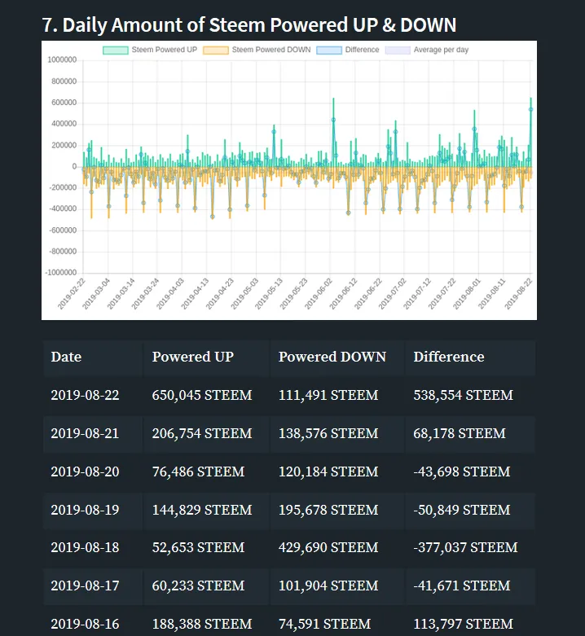Image resolution: width=585 pixels, height=636 pixels.
Task: Toggle the Steem Powered DOWN legend swatch
Action: [x=216, y=50]
